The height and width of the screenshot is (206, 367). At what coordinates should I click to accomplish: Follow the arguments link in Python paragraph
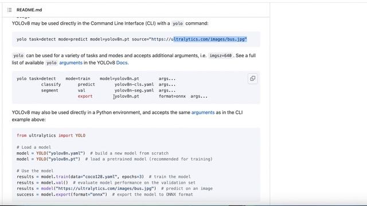(203, 112)
